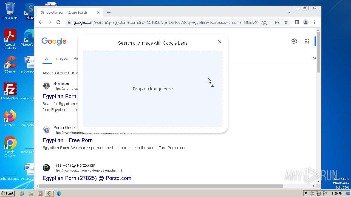This screenshot has height=197, width=351.
Task: Select the All search tab
Action: pyautogui.click(x=47, y=58)
